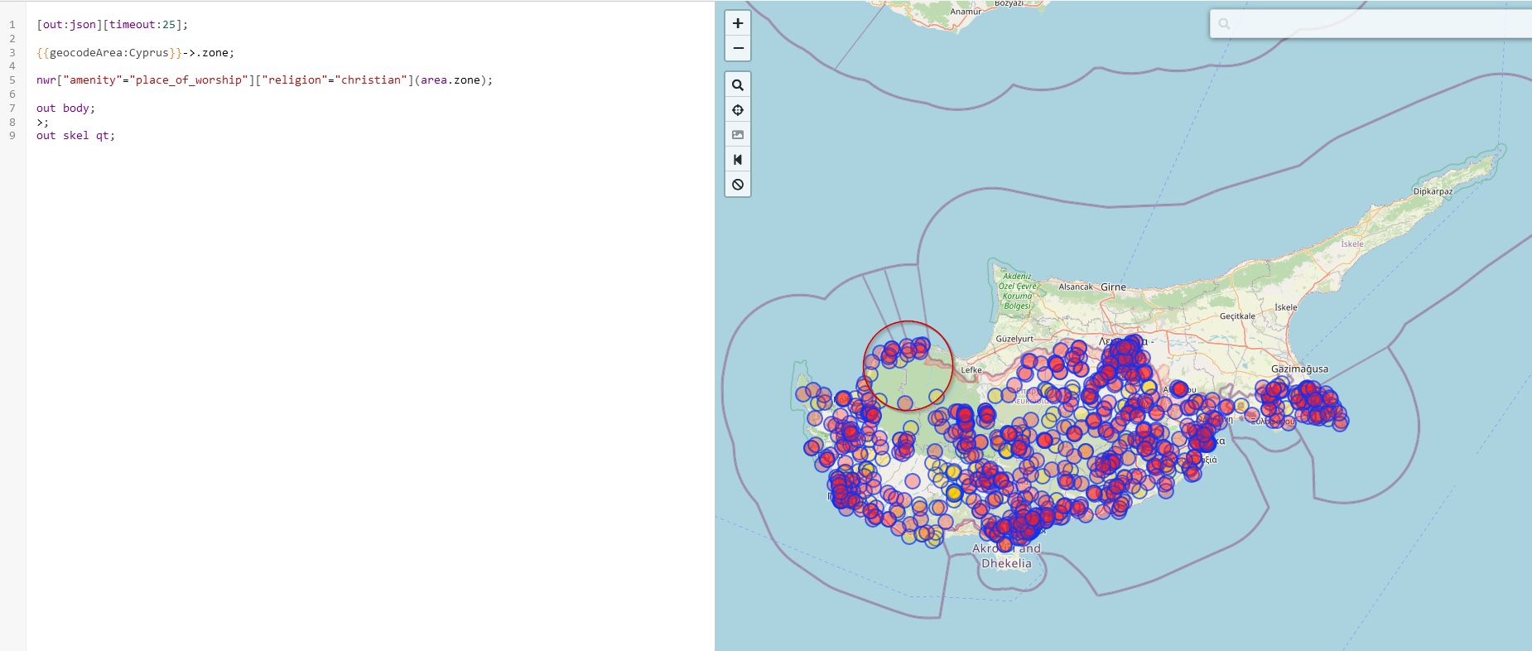Viewport: 1532px width, 651px height.
Task: Place cursor on the geocodeArea:Cyprus line
Action: [135, 52]
